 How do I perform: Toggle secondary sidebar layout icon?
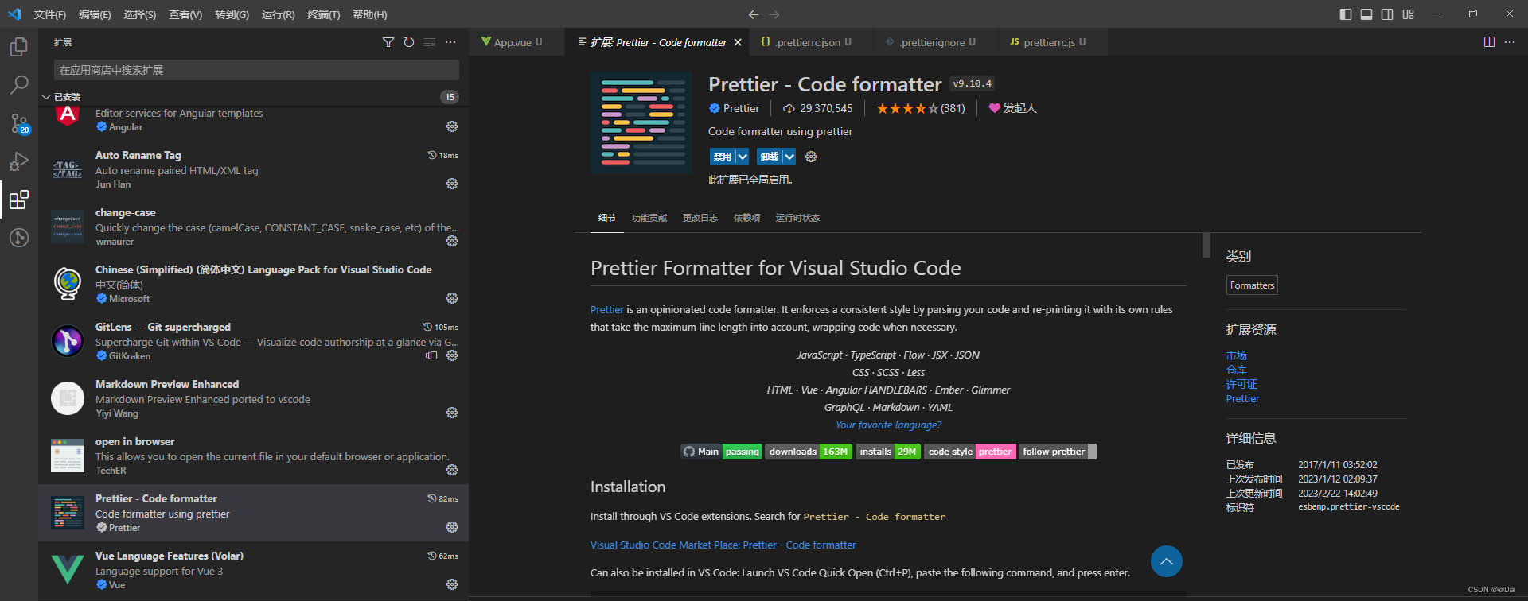pyautogui.click(x=1387, y=14)
